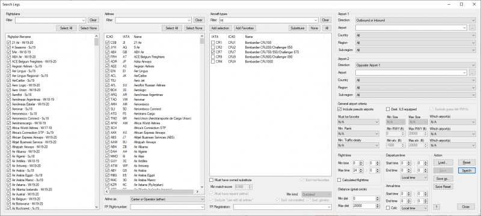This screenshot has height=216, width=481.
Task: Click the Substitutes button
Action: tap(298, 28)
